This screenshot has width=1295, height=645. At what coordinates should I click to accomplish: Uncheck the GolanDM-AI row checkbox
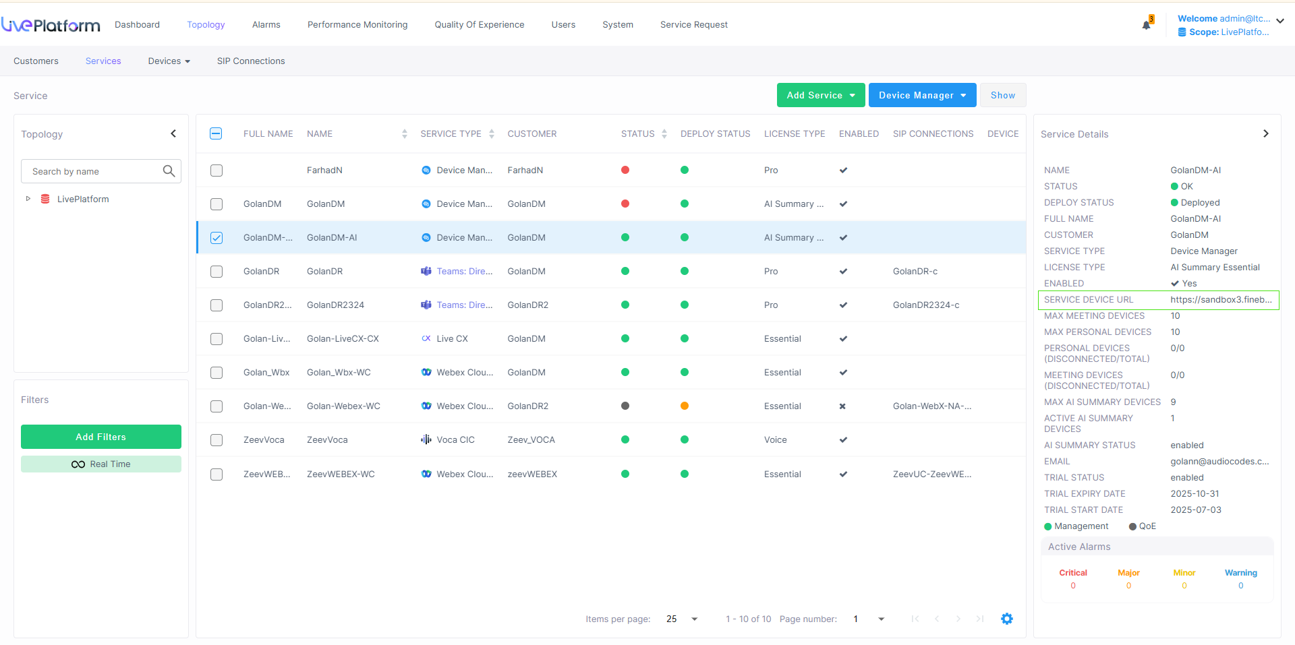(x=217, y=238)
